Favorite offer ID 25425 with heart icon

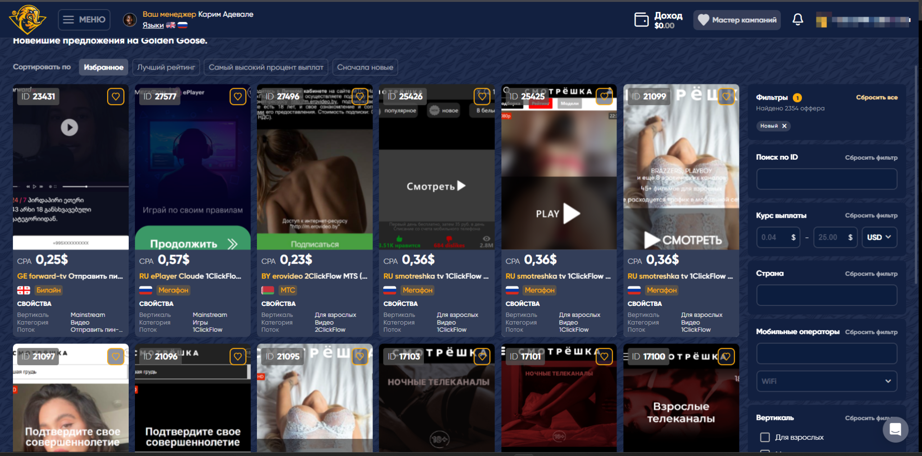pyautogui.click(x=604, y=96)
